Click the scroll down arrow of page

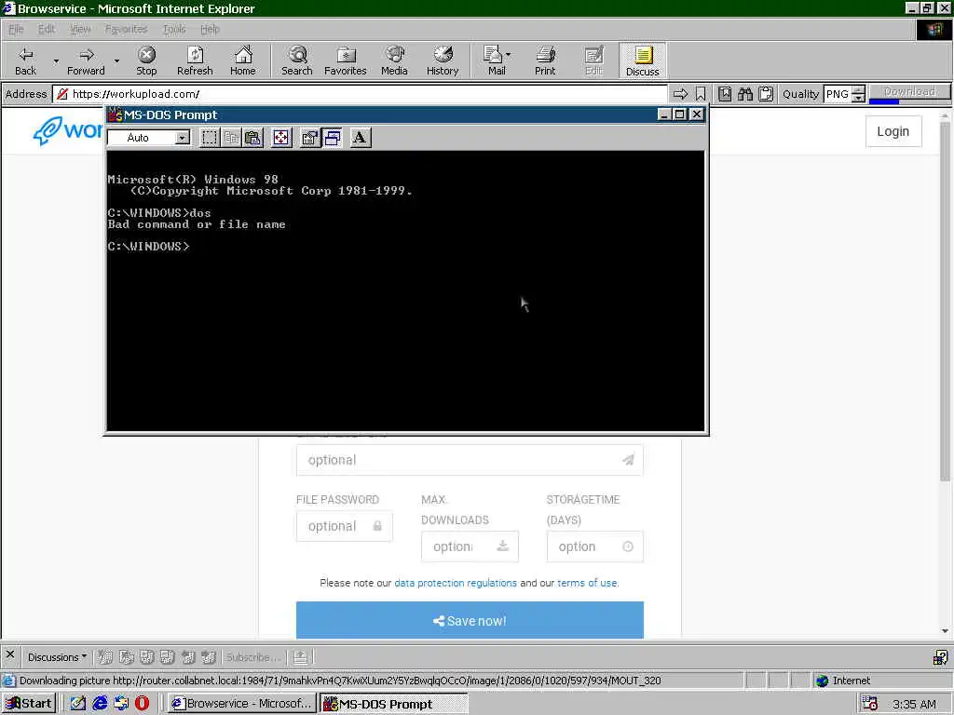[945, 631]
